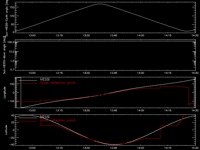Click Solar reflection point legend in Latitude plot
Screen dimensions: 200x150
pyautogui.click(x=58, y=120)
